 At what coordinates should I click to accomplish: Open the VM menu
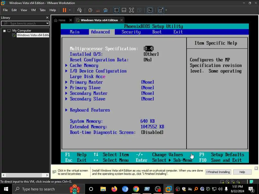click(x=33, y=10)
